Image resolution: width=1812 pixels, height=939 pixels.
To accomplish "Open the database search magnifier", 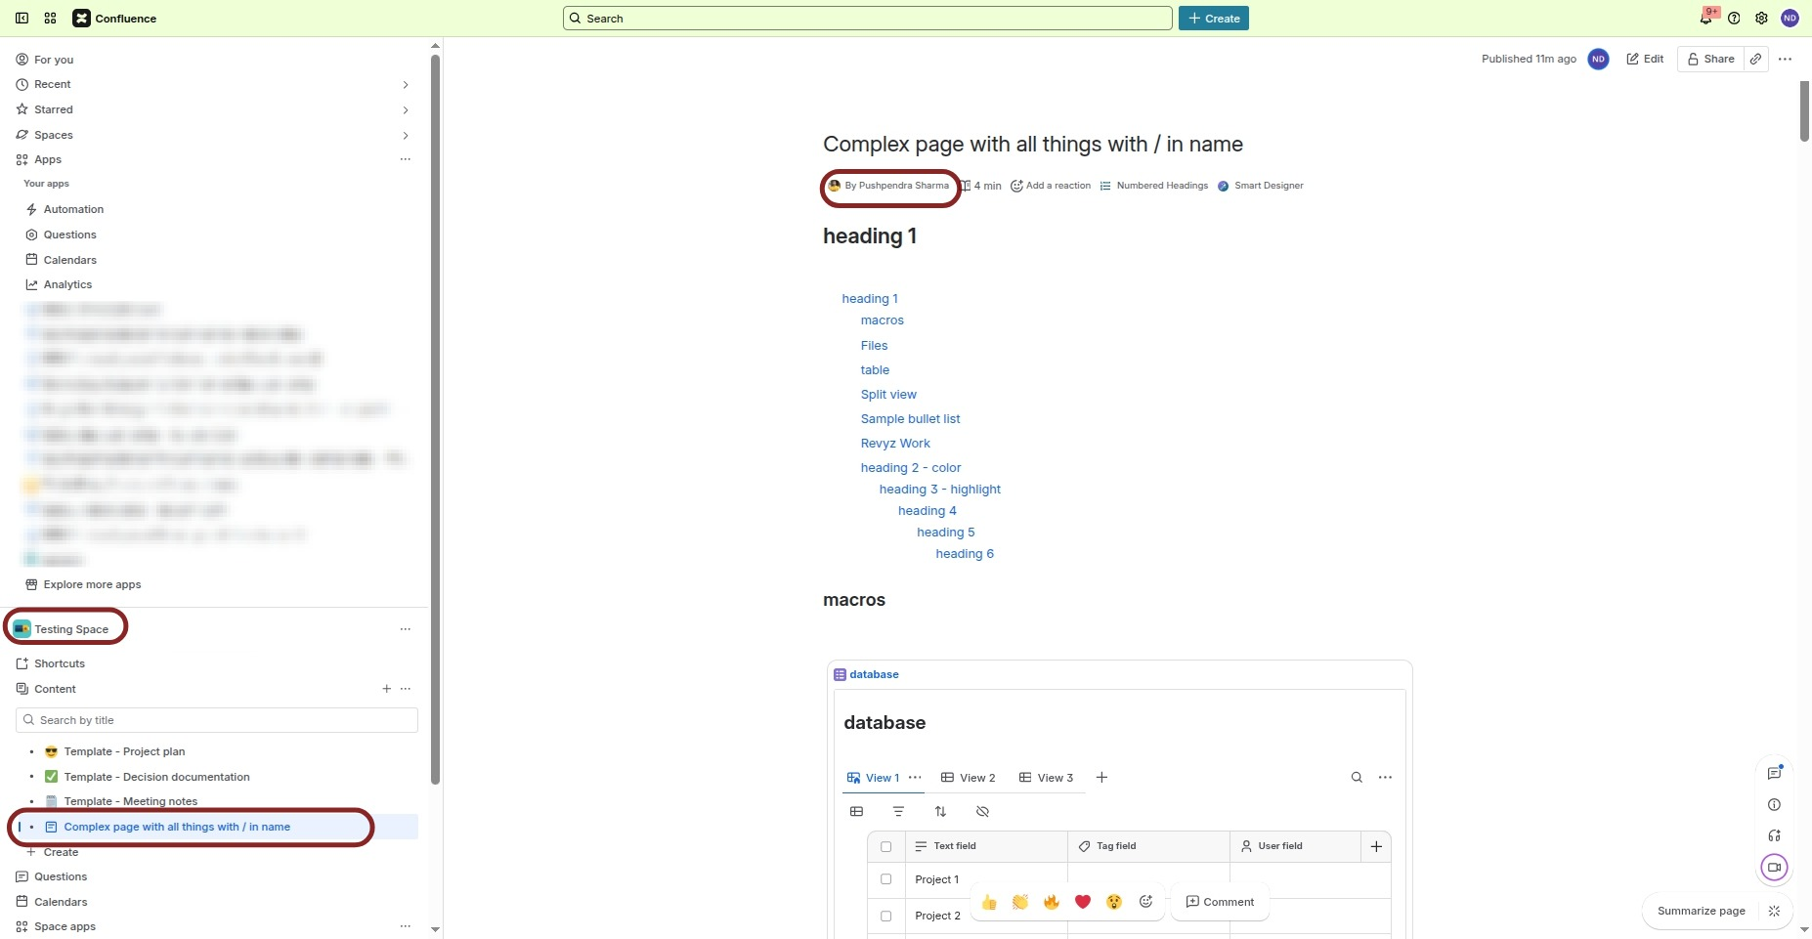I will pos(1357,778).
